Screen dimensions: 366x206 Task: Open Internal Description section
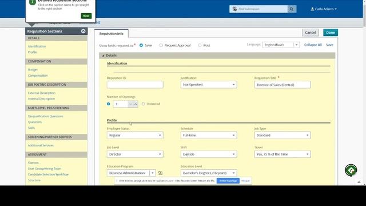(41, 99)
